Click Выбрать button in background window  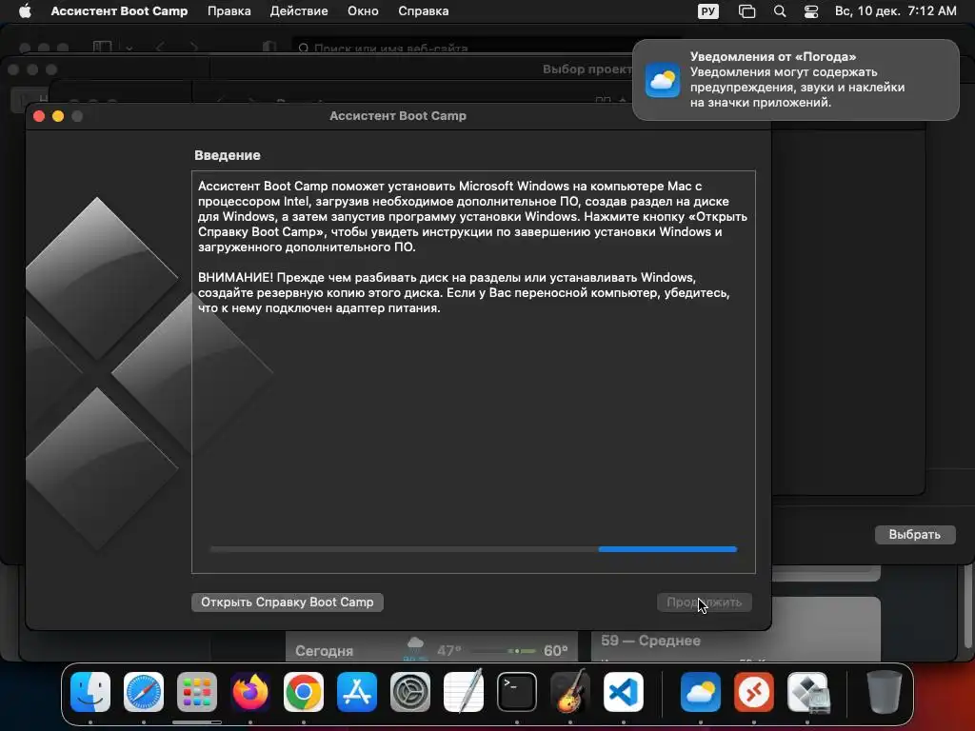click(x=915, y=535)
